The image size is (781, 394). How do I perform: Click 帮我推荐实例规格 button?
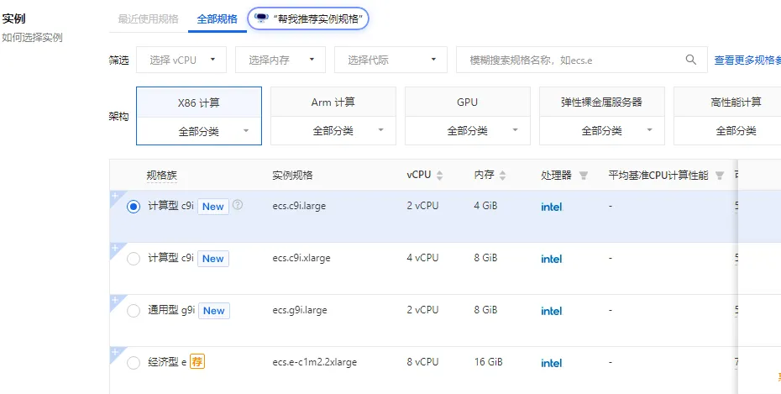point(308,19)
